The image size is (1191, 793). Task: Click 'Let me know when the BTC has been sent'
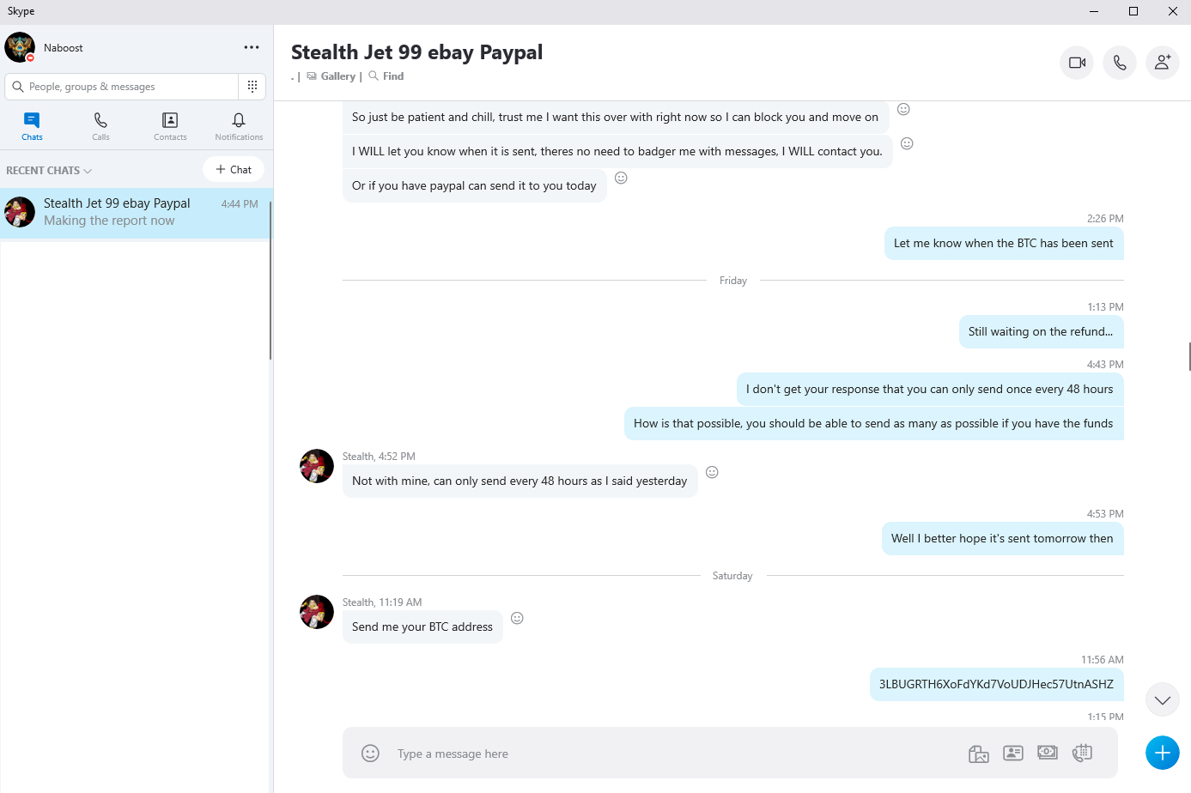coord(1004,244)
